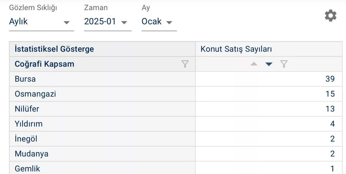
Task: Select the Konut Satış Sayıları header
Action: click(236, 49)
